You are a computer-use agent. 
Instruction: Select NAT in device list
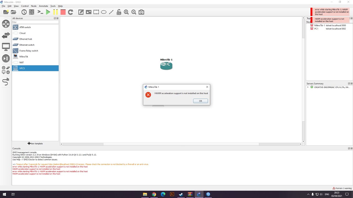[x=35, y=62]
